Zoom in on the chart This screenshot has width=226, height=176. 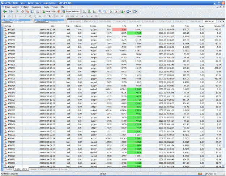[100, 11]
